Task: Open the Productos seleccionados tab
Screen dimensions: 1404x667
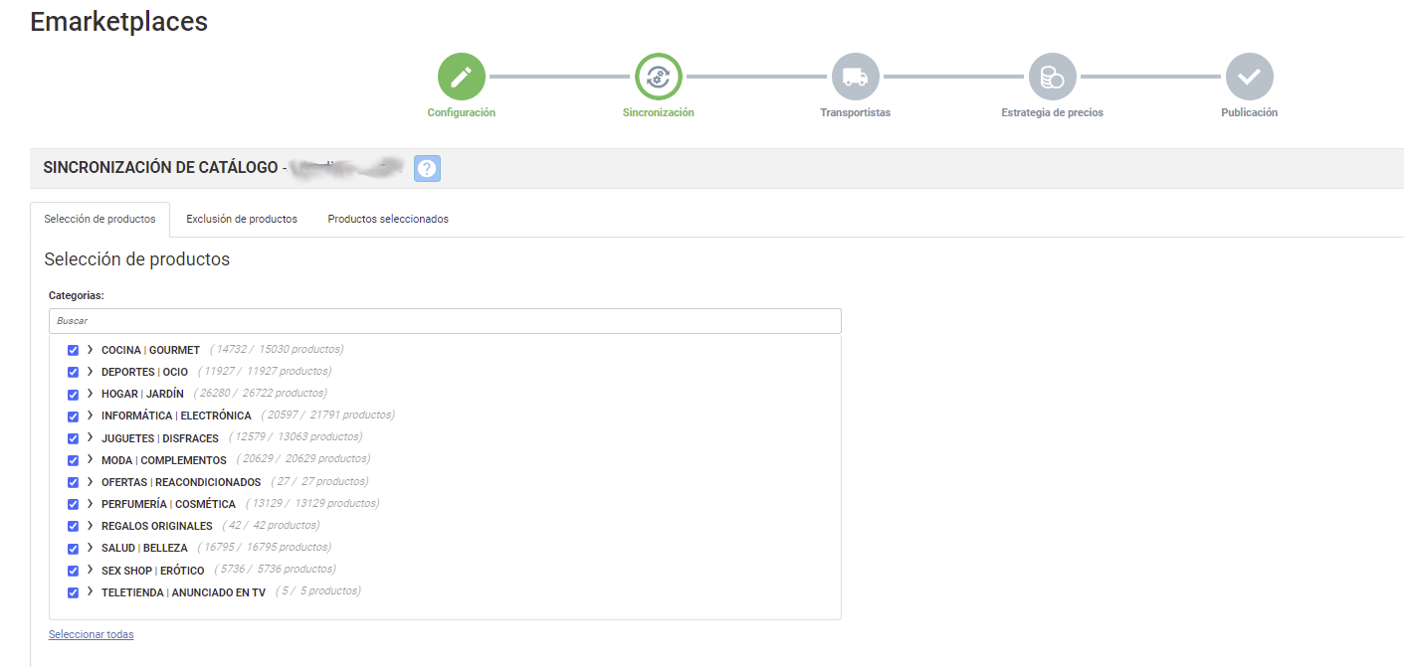Action: pos(388,220)
